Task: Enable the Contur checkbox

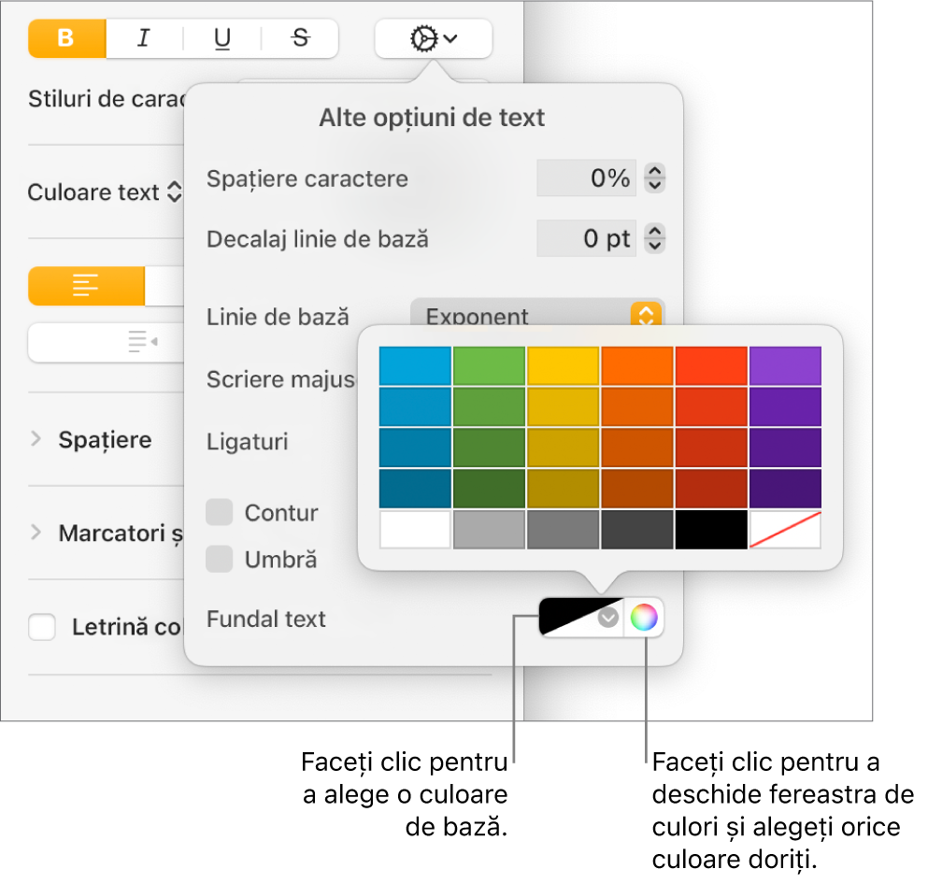Action: pos(219,513)
